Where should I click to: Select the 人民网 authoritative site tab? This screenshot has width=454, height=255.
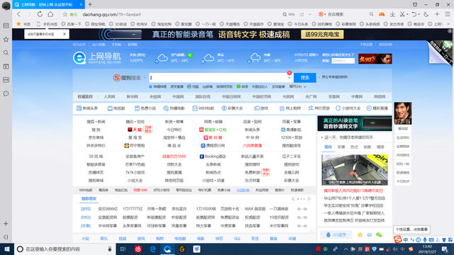click(x=109, y=96)
